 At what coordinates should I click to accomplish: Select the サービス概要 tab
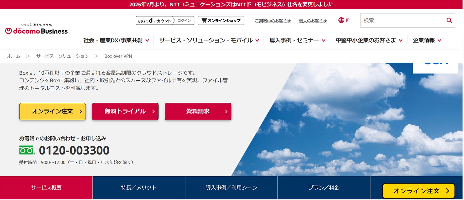pos(46,188)
